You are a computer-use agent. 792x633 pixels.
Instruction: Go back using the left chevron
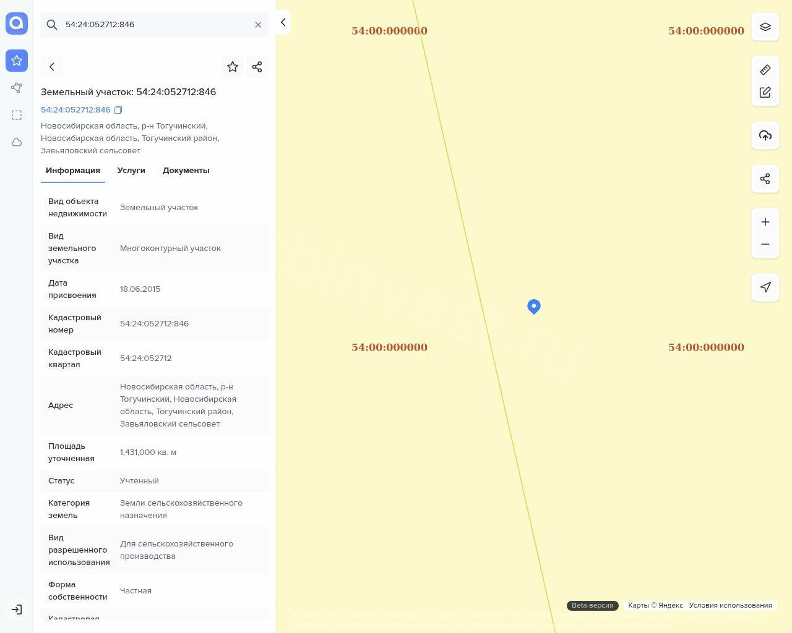[x=52, y=67]
